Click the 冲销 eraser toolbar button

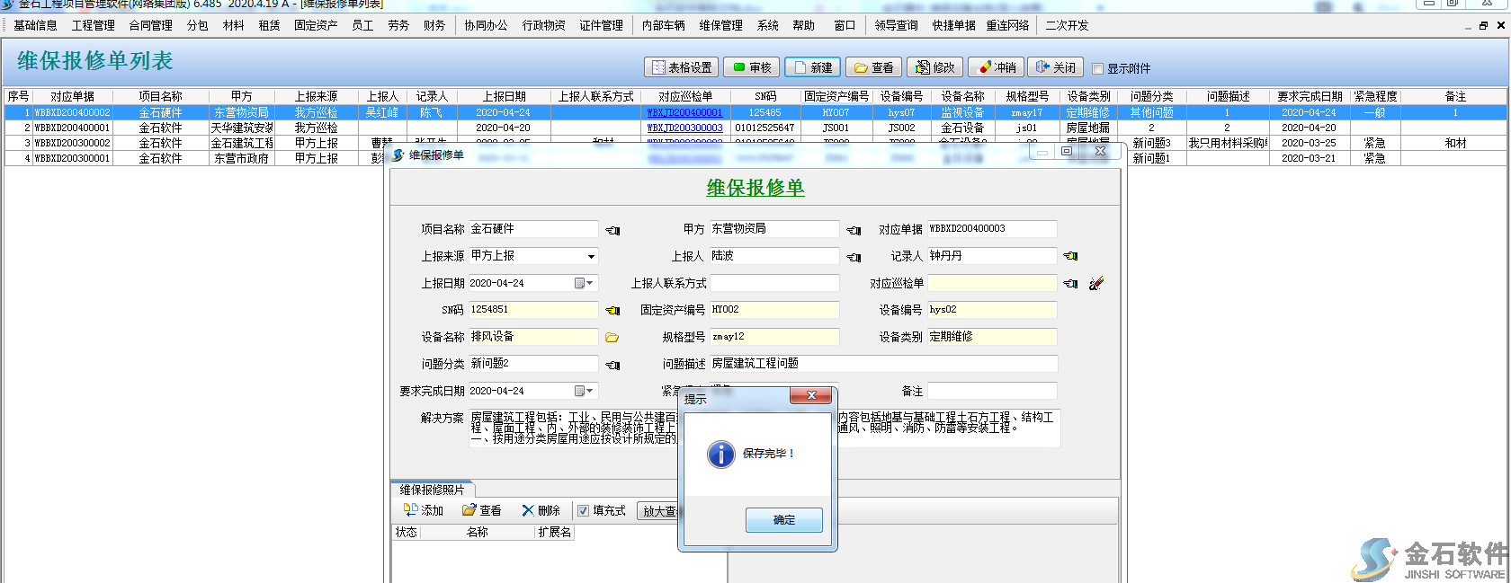pyautogui.click(x=997, y=67)
